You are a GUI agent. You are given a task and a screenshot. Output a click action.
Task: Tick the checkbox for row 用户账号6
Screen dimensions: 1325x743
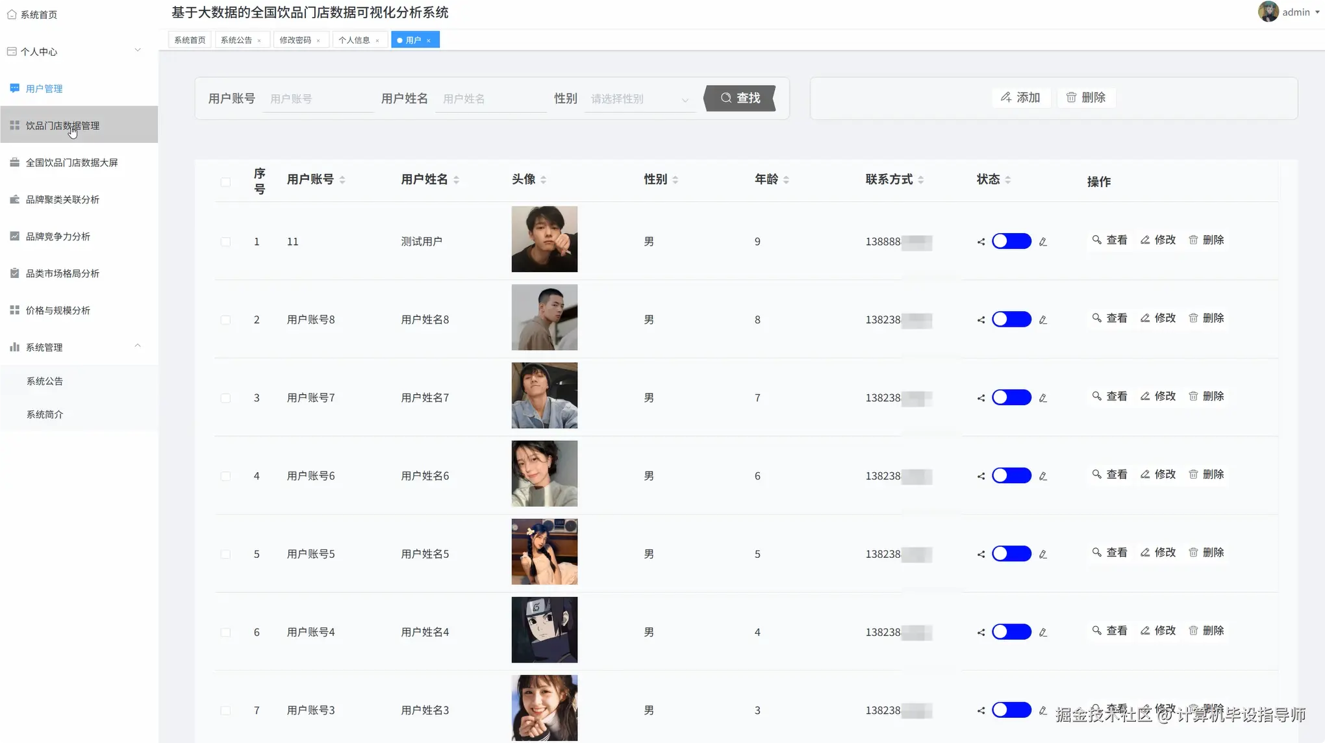(x=225, y=476)
